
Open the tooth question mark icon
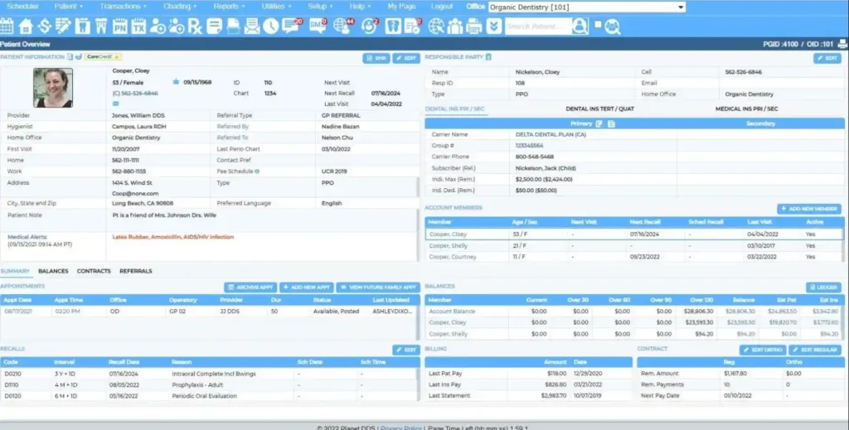click(393, 26)
